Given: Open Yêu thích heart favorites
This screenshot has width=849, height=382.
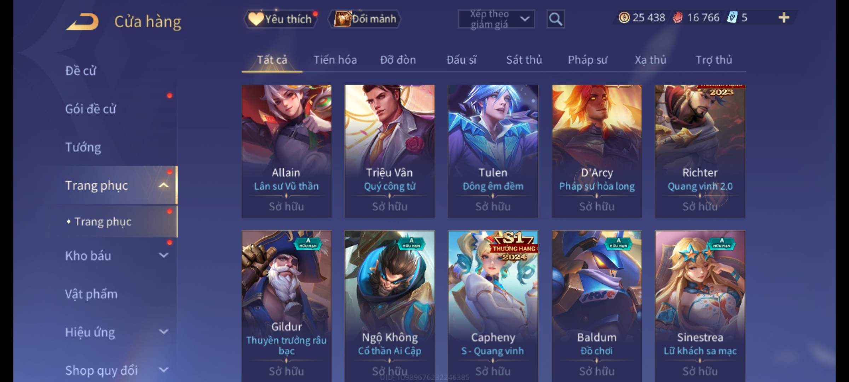Looking at the screenshot, I should [x=280, y=19].
